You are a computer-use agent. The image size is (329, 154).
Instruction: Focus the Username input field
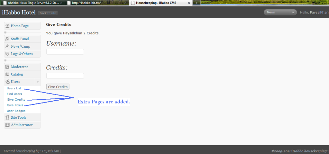[x=65, y=52]
